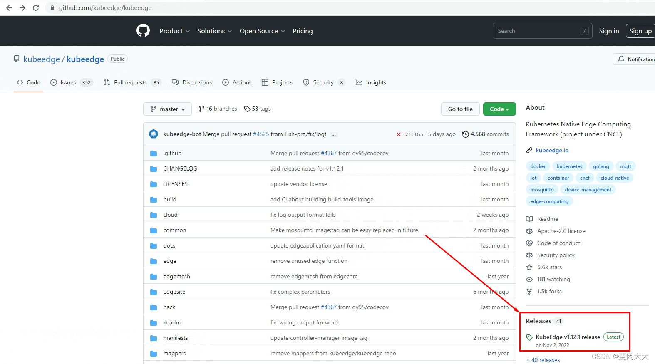Expand the Open Source menu

click(262, 31)
